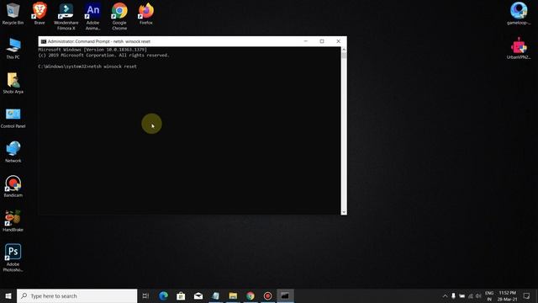Open Microsoft Store from the taskbar

(181, 295)
